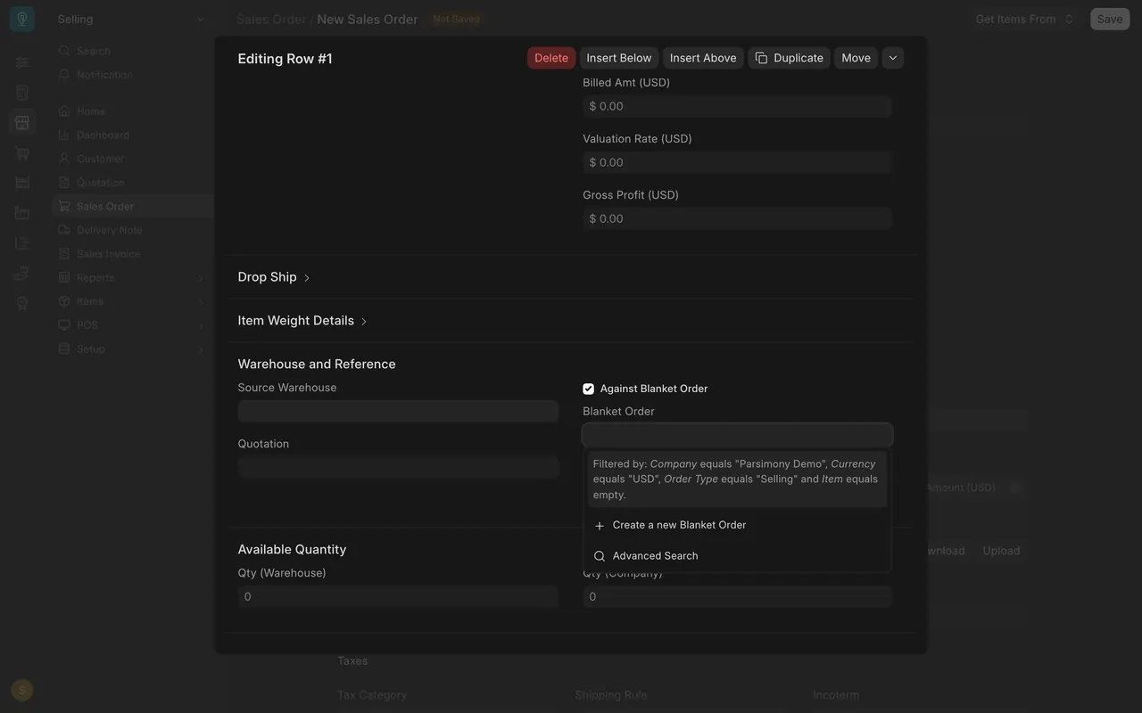Open Quotation from the sidebar
The height and width of the screenshot is (713, 1142).
click(x=132, y=183)
